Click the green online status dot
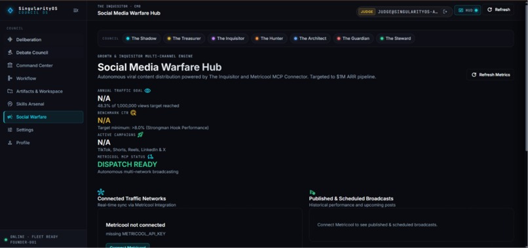This screenshot has width=528, height=248. pos(6,239)
